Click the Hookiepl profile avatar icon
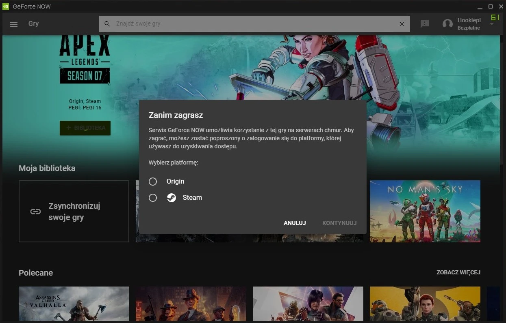The height and width of the screenshot is (323, 506). [x=447, y=24]
